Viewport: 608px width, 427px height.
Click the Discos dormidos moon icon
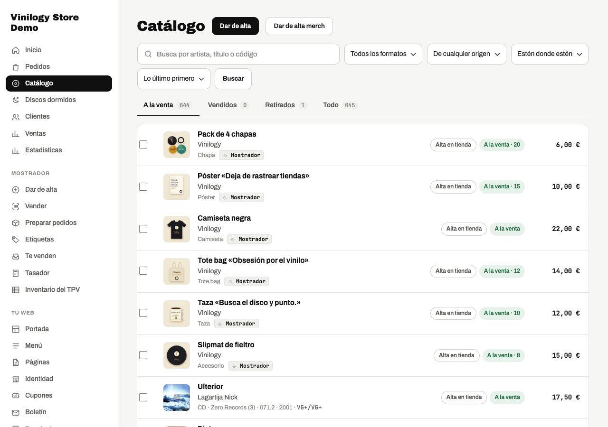(16, 100)
